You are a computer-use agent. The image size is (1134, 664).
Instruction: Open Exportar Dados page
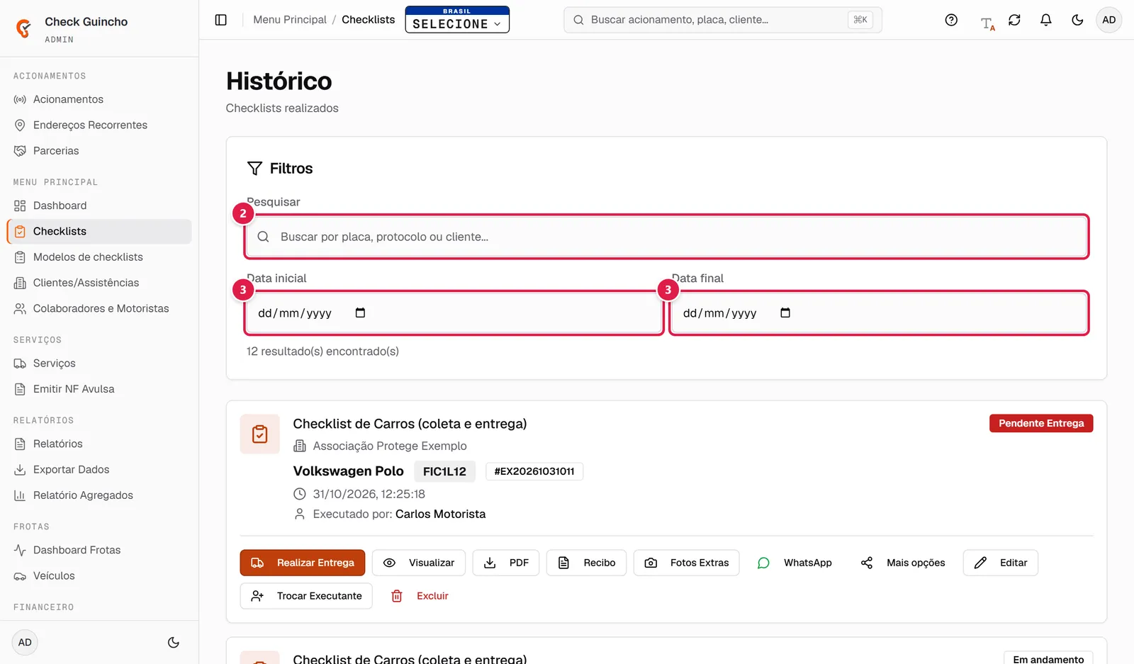(99, 469)
